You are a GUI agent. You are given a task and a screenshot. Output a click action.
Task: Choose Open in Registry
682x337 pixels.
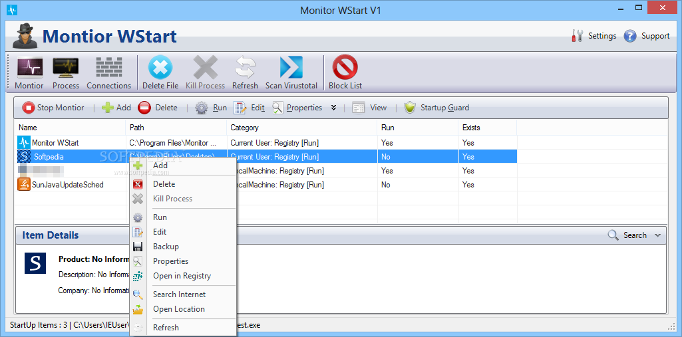pyautogui.click(x=183, y=276)
